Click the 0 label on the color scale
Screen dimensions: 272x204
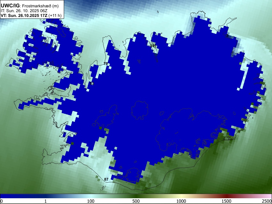pyautogui.click(x=2, y=201)
